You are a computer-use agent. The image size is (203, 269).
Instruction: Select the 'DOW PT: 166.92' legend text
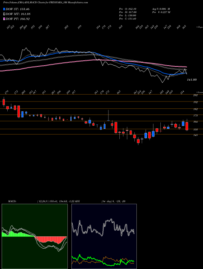pos(18,19)
